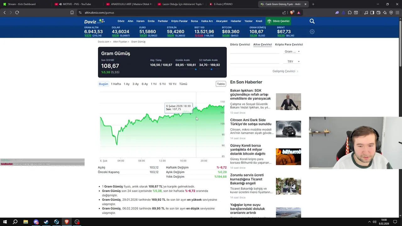Open the extensions puzzle icon
The height and width of the screenshot is (226, 402).
350,13
